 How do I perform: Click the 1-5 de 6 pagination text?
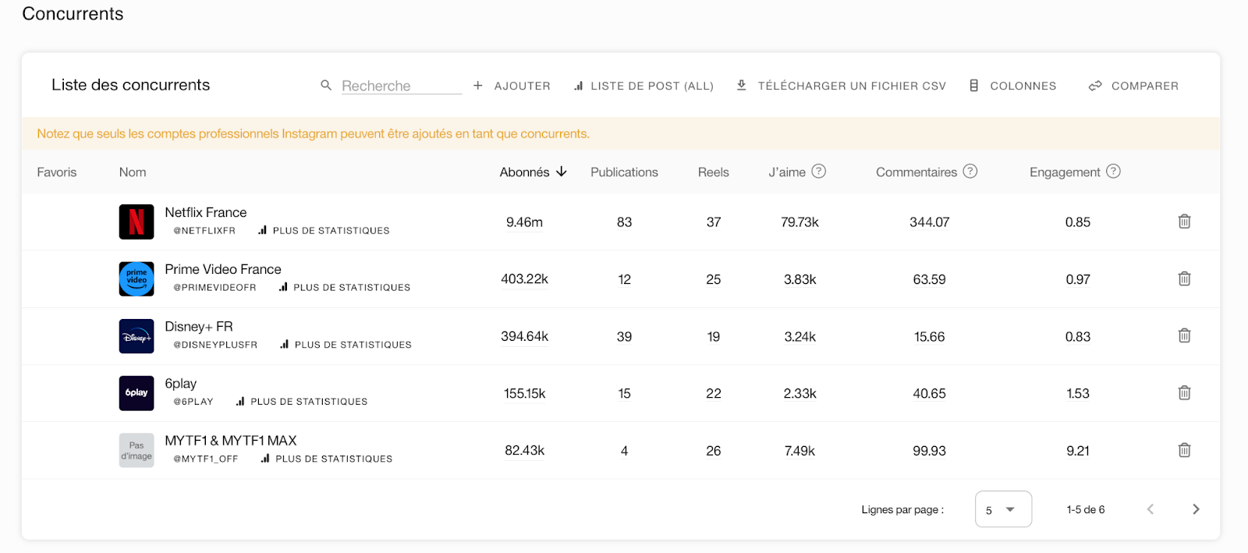click(x=1086, y=509)
